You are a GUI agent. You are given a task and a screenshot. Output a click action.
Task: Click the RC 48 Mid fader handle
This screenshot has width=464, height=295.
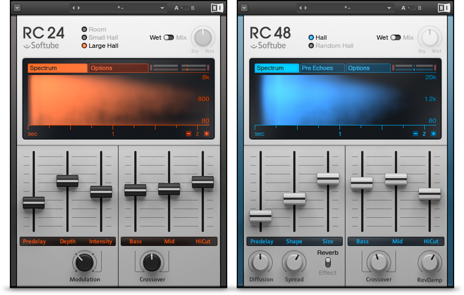[x=396, y=179]
